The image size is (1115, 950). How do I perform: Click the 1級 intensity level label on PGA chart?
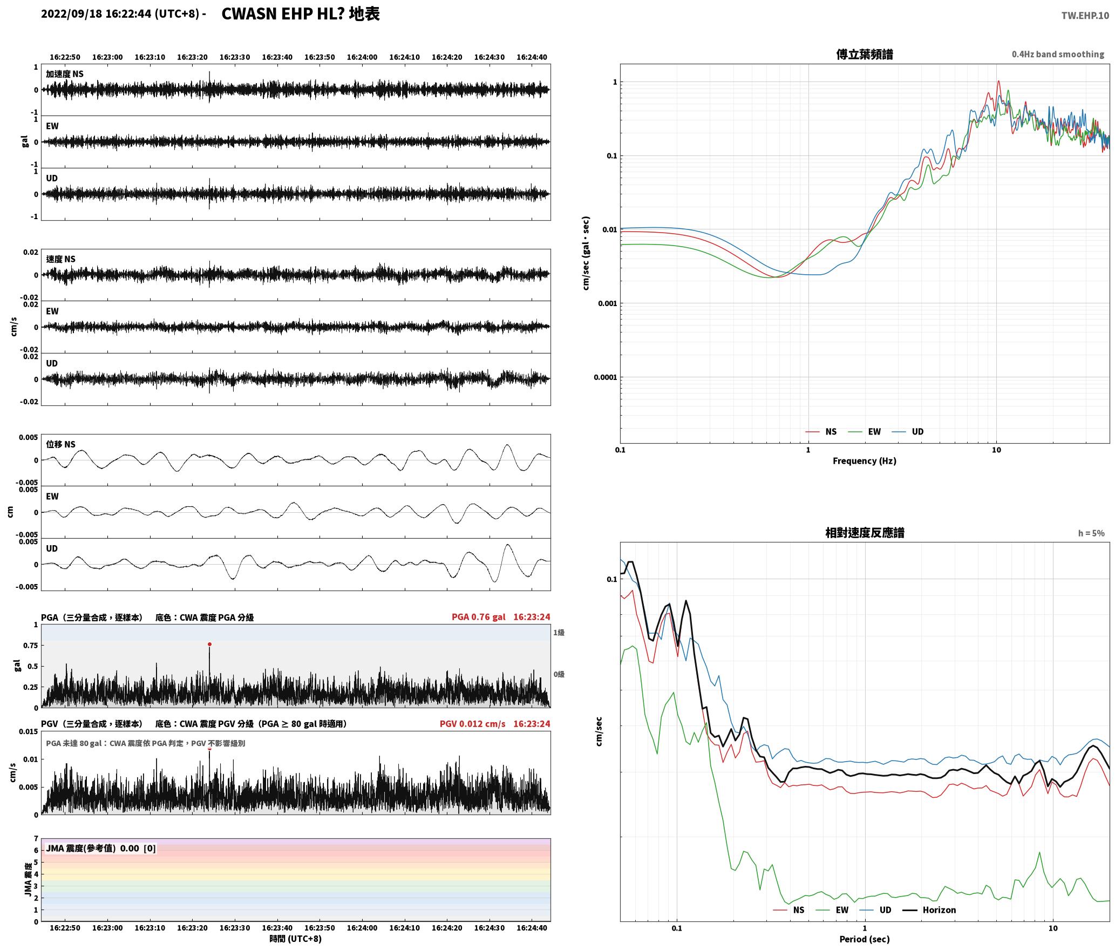click(x=559, y=633)
